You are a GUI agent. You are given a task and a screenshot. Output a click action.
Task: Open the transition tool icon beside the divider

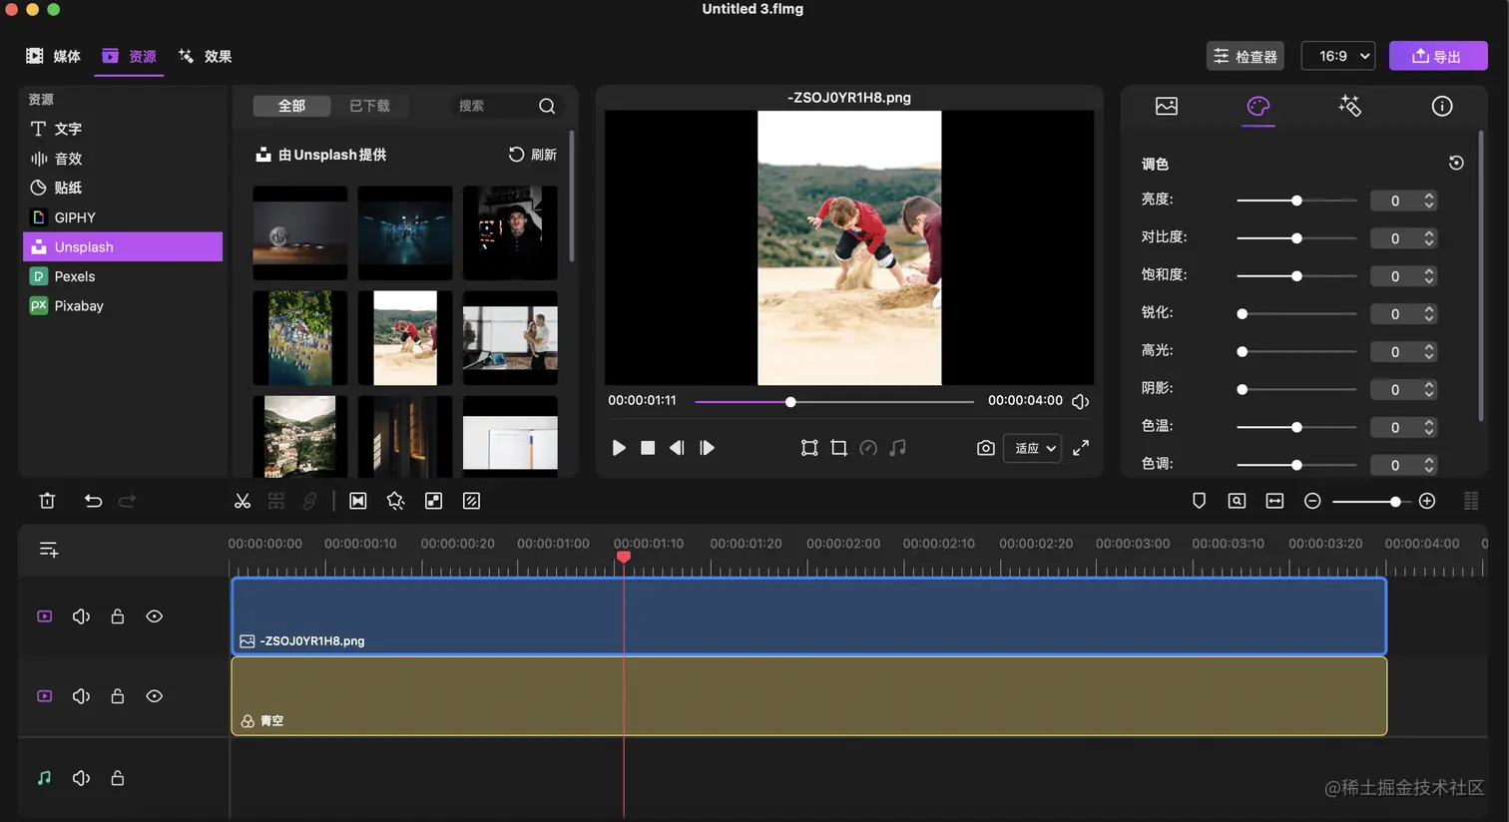coord(358,501)
